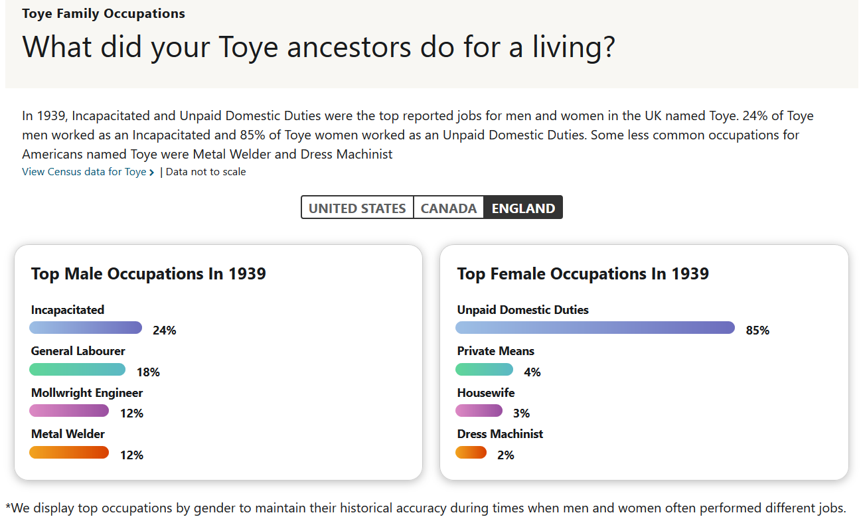Click the Housewife label
This screenshot has height=525, width=863.
(x=486, y=393)
